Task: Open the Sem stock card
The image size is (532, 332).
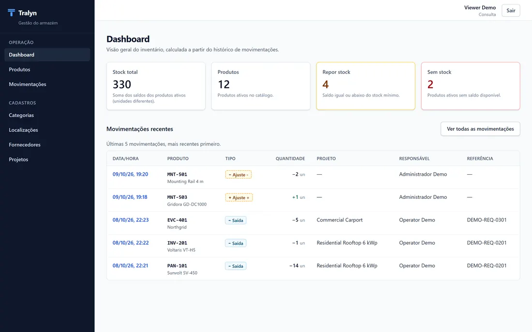Action: pyautogui.click(x=470, y=86)
